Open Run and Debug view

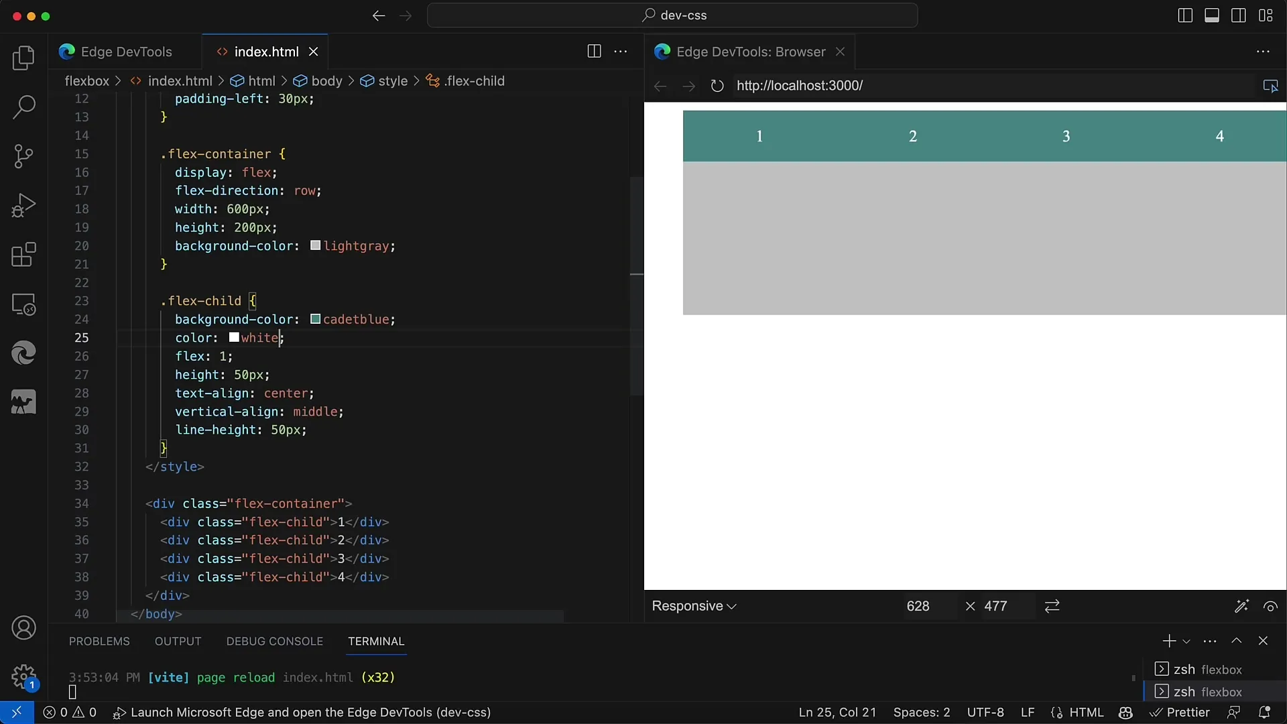(23, 206)
